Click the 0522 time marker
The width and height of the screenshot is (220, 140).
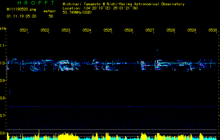(45, 30)
